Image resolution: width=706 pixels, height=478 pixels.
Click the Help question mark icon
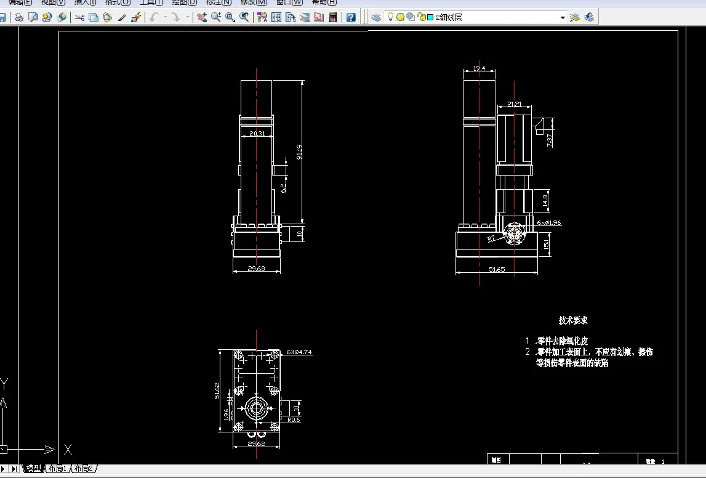click(351, 17)
